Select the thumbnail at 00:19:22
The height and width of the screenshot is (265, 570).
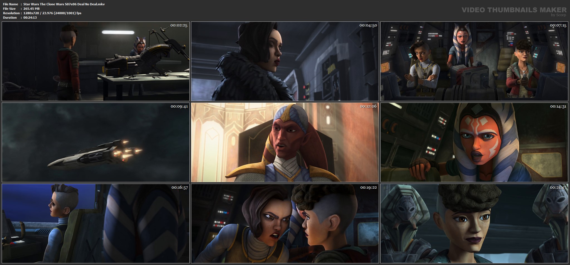point(285,223)
